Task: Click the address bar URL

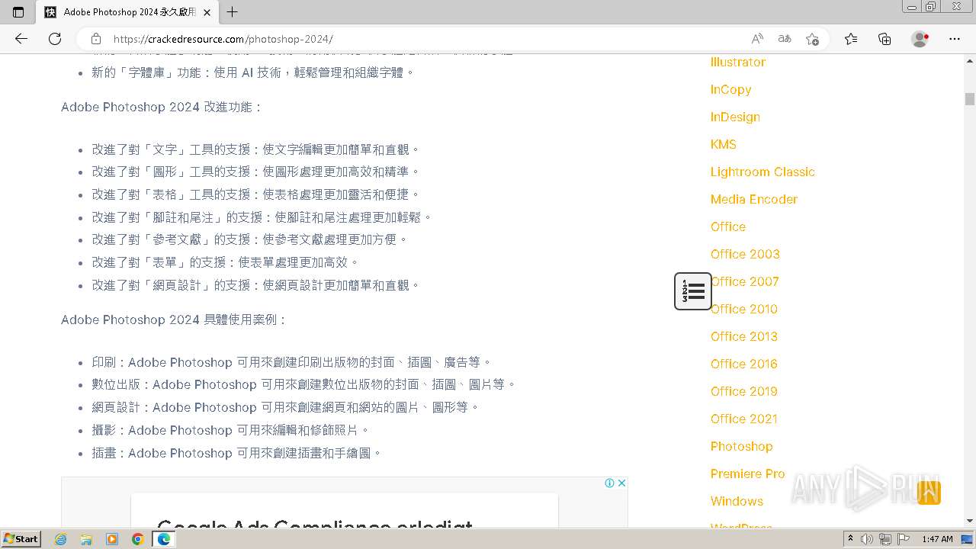Action: point(223,39)
